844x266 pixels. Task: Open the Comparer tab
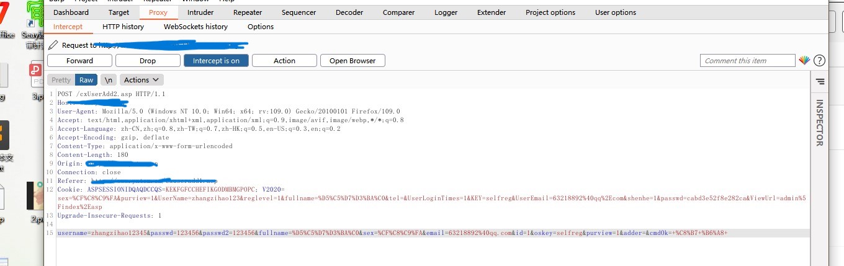[x=399, y=12]
